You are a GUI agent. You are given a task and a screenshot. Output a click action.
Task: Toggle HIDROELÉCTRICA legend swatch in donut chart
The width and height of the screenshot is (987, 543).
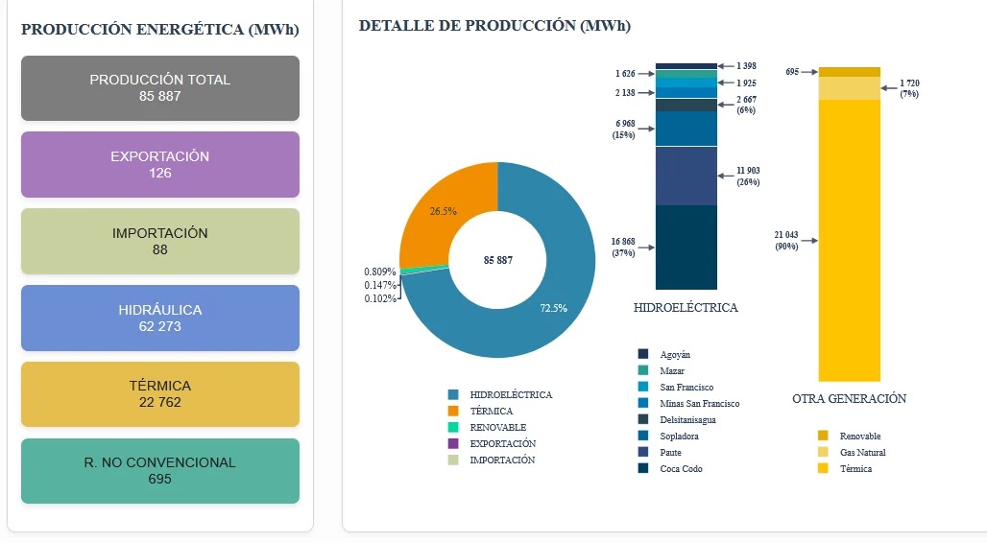tap(453, 394)
